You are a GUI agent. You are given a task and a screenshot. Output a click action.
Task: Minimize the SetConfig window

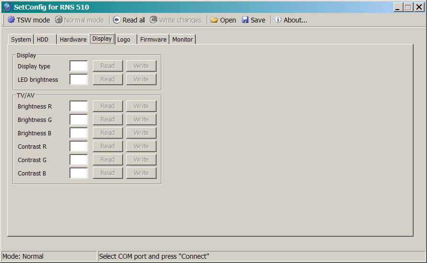point(398,7)
